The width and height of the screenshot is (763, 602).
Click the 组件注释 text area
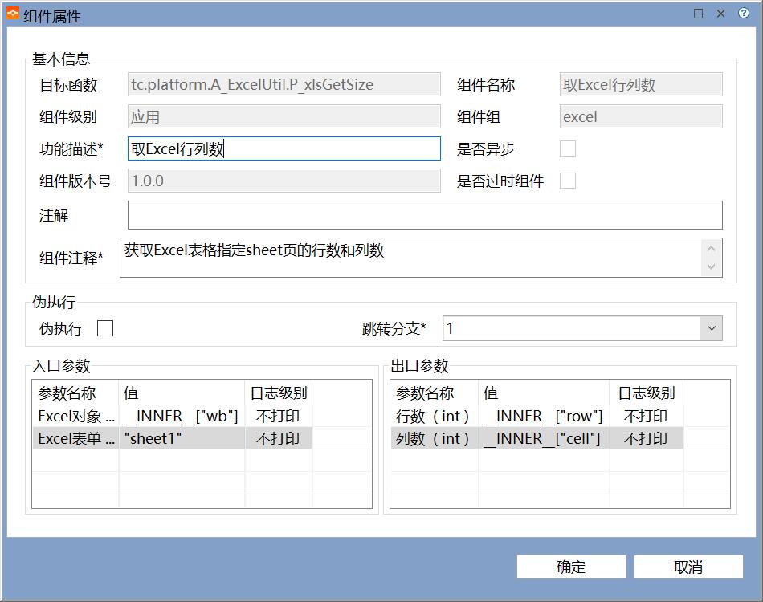[421, 258]
